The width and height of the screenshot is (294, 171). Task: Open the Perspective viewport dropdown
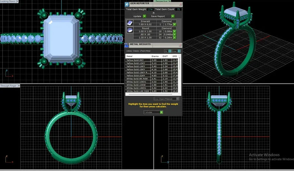point(170,1)
